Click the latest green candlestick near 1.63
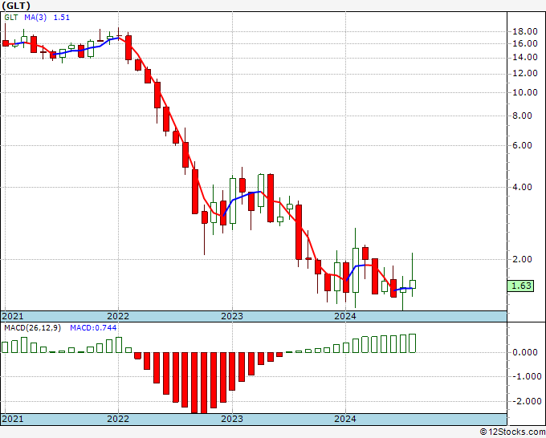546x438 pixels. tap(412, 284)
